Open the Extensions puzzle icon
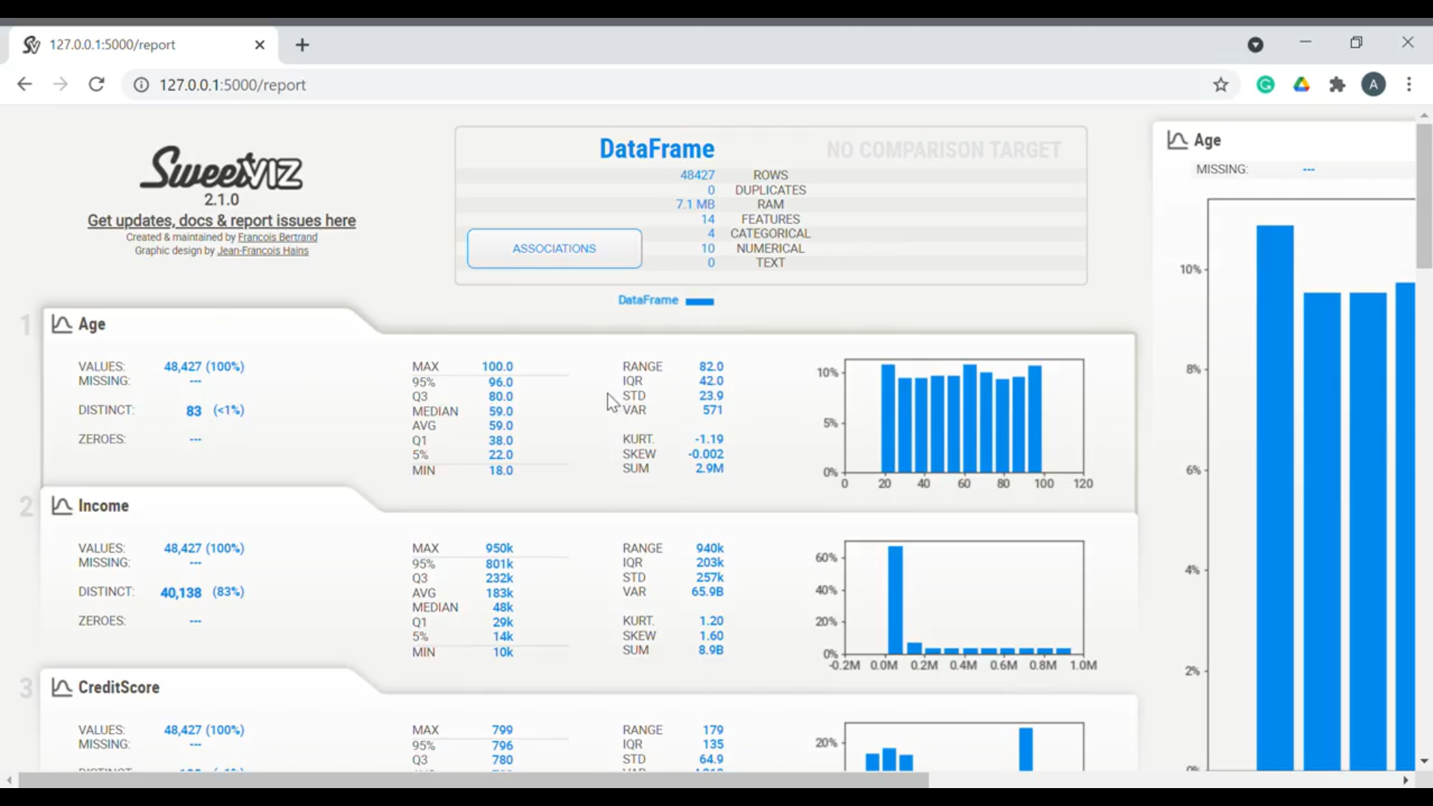Viewport: 1433px width, 806px height. pos(1337,85)
